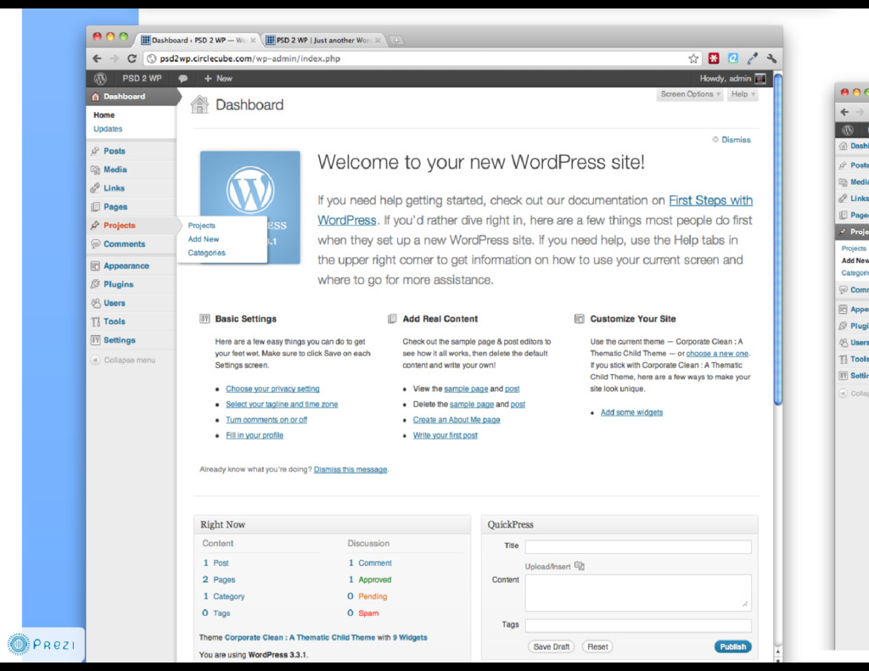Choose Categories in the Projects flyout
The width and height of the screenshot is (869, 671).
[x=207, y=253]
